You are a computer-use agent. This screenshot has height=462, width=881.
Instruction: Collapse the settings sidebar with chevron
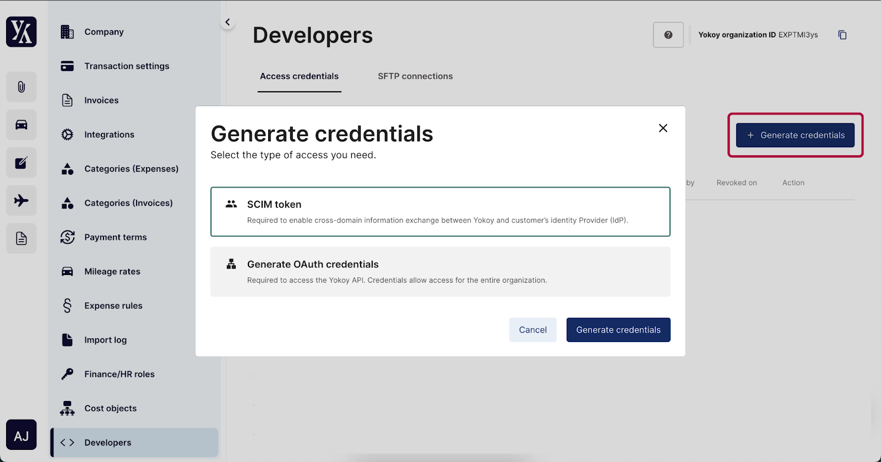227,22
